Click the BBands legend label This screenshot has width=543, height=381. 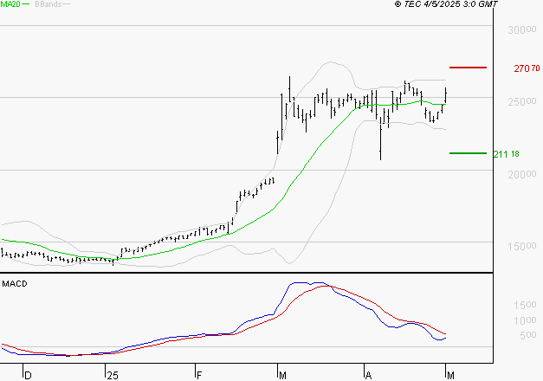point(48,4)
